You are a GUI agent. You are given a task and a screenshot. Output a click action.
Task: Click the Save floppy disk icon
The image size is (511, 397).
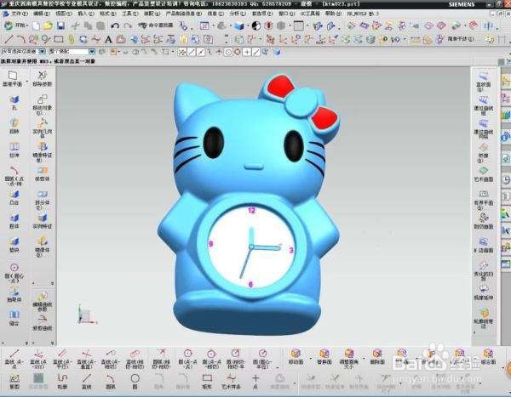(x=60, y=26)
